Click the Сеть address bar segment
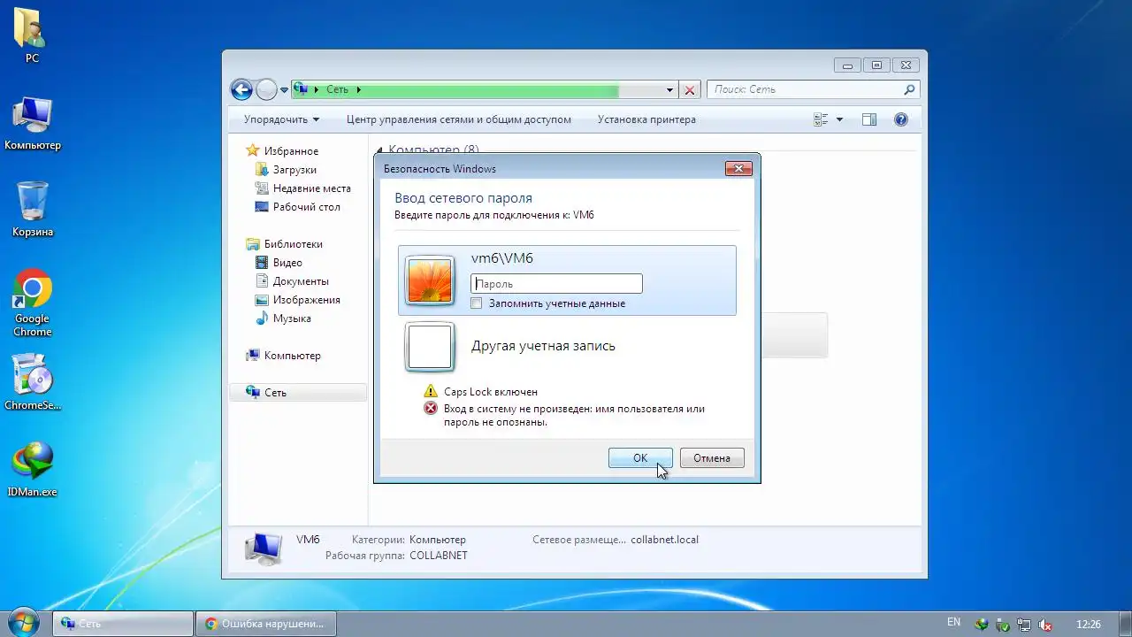Viewport: 1132px width, 637px height. pyautogui.click(x=337, y=89)
